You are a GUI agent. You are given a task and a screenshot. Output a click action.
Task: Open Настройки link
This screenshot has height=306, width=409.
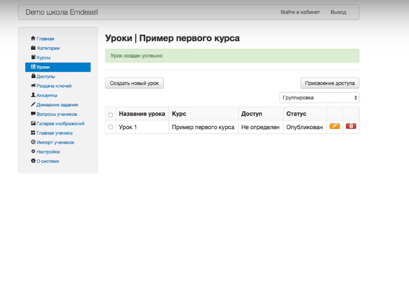[x=48, y=152]
